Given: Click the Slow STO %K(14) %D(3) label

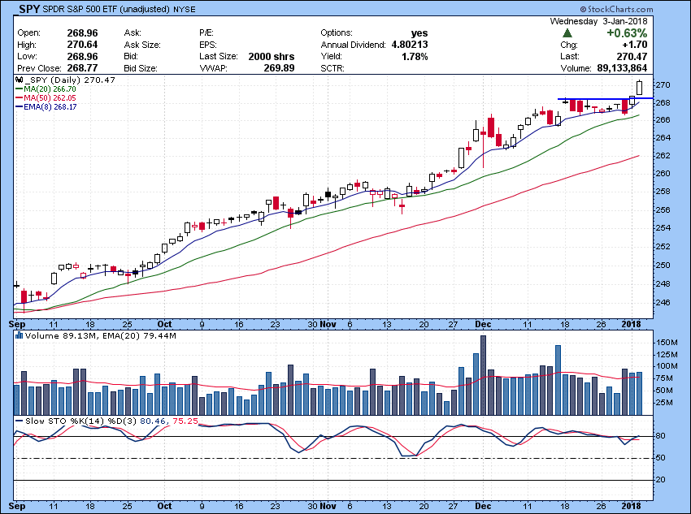Looking at the screenshot, I should (x=81, y=421).
